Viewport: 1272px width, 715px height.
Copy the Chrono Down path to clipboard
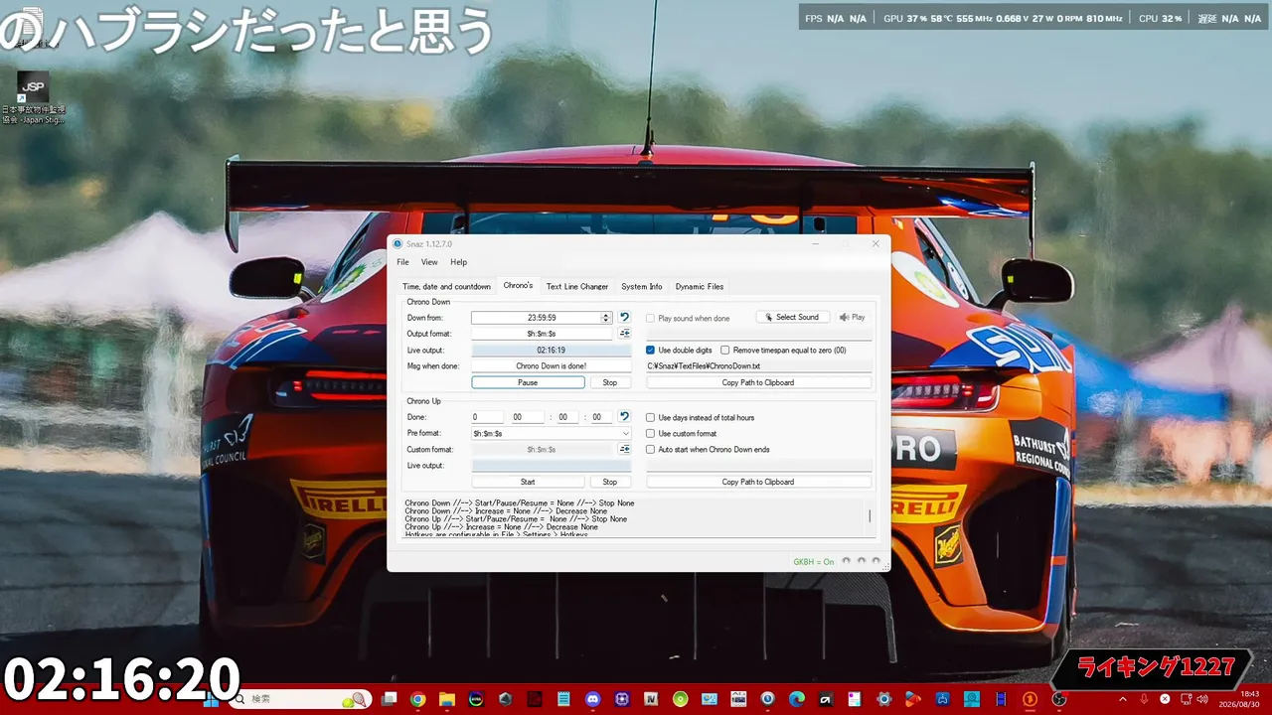tap(758, 382)
